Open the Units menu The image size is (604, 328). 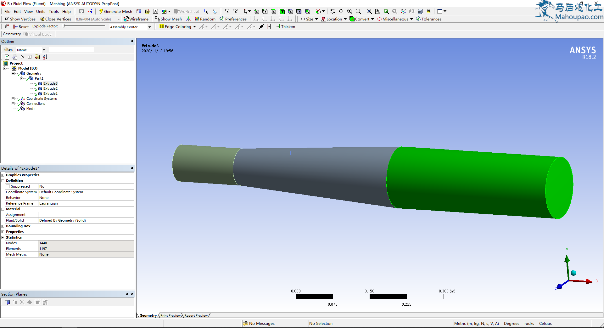pyautogui.click(x=41, y=11)
